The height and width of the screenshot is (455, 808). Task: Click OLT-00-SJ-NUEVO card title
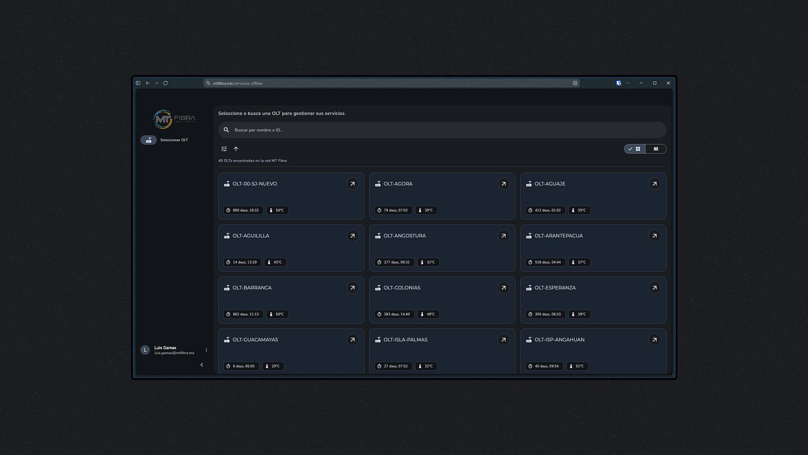pos(255,184)
